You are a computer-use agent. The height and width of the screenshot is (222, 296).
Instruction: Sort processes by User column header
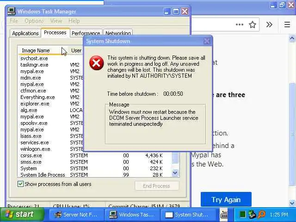coord(76,50)
